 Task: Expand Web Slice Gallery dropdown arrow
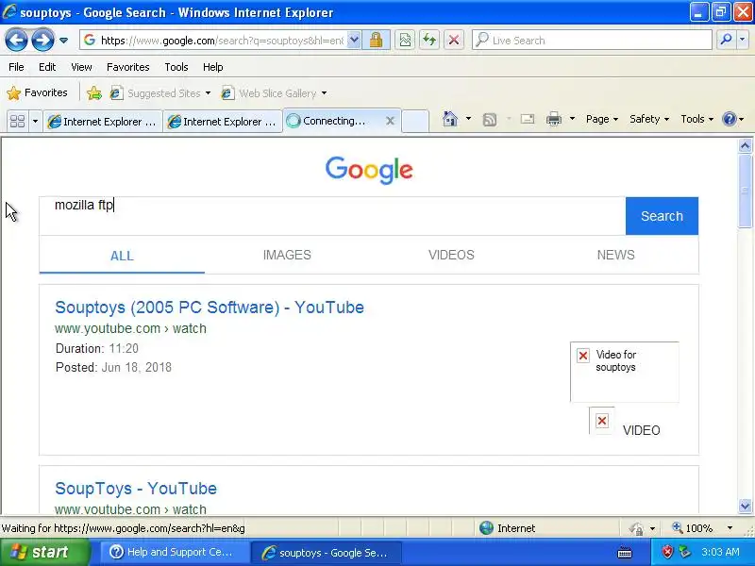(324, 93)
